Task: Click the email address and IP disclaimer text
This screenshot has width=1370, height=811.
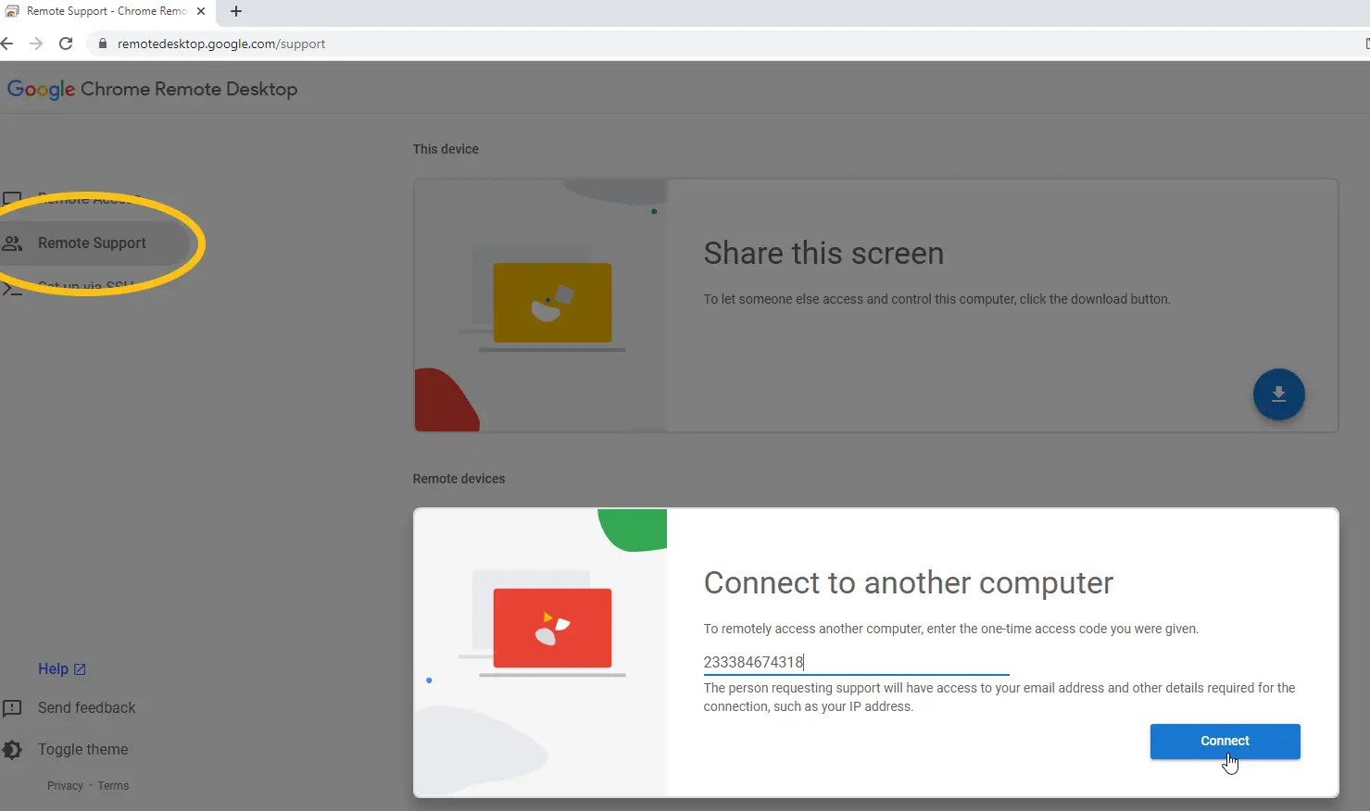Action: [999, 697]
